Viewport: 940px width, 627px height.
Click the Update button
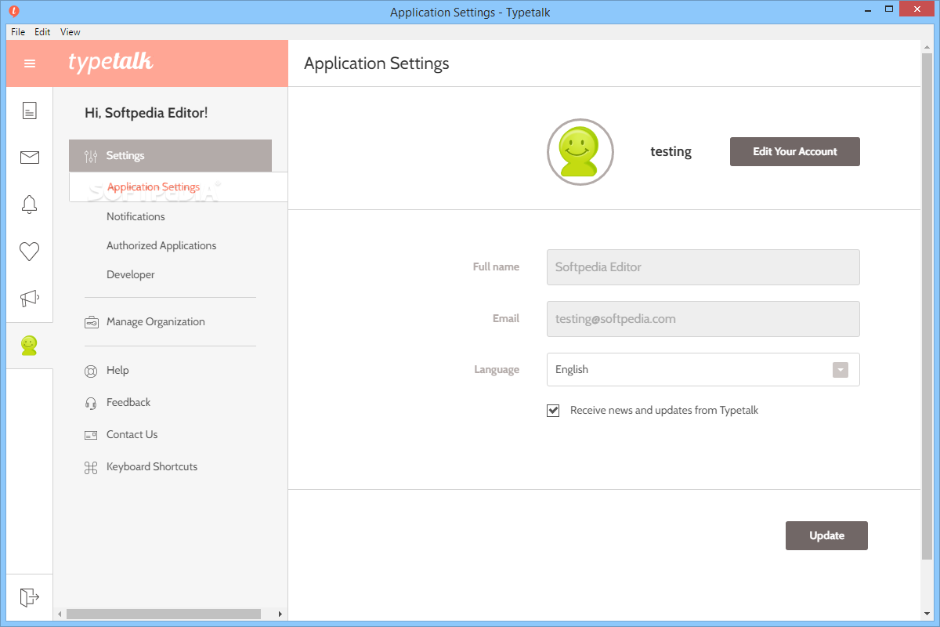coord(826,535)
